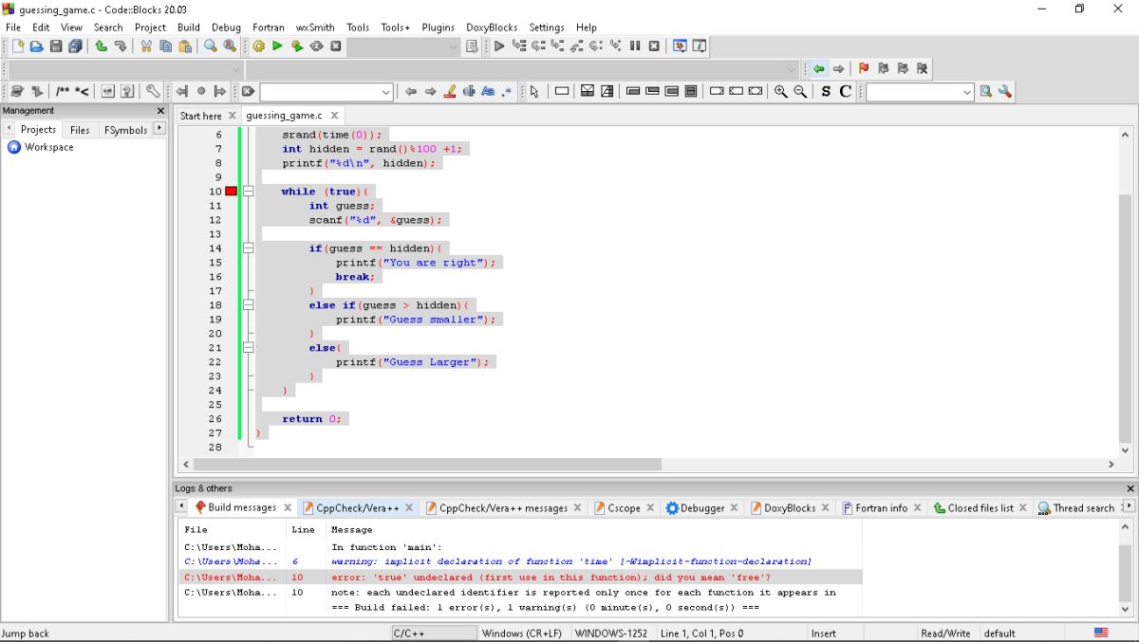Viewport: 1139px width, 642px height.
Task: Create a new file with toolbar icon
Action: click(x=17, y=46)
